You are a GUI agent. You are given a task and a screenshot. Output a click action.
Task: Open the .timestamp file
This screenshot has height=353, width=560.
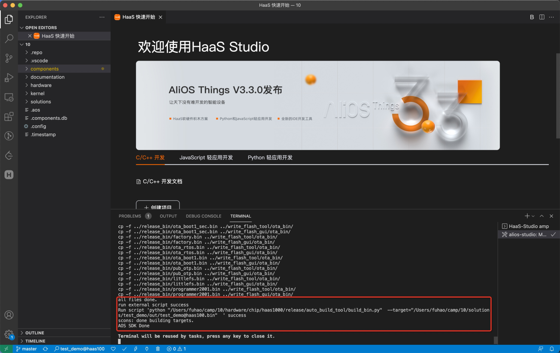pos(64,134)
